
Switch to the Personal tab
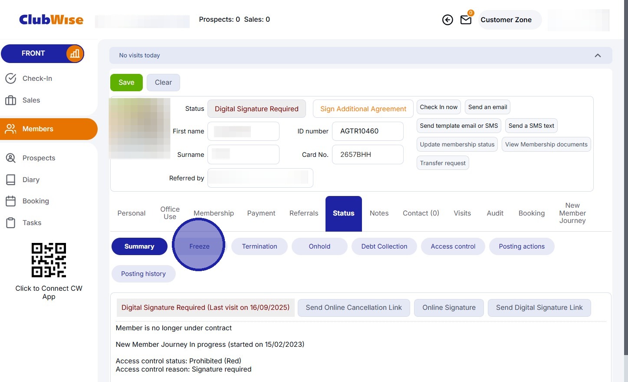132,213
